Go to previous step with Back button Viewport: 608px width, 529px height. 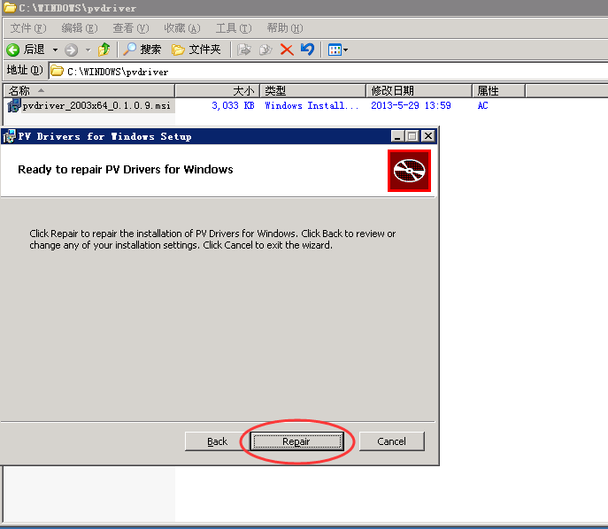[x=218, y=441]
